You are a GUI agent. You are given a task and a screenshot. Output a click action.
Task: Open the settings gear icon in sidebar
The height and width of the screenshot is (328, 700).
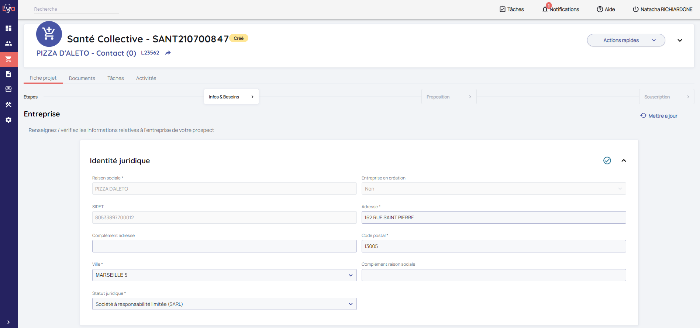pos(8,120)
